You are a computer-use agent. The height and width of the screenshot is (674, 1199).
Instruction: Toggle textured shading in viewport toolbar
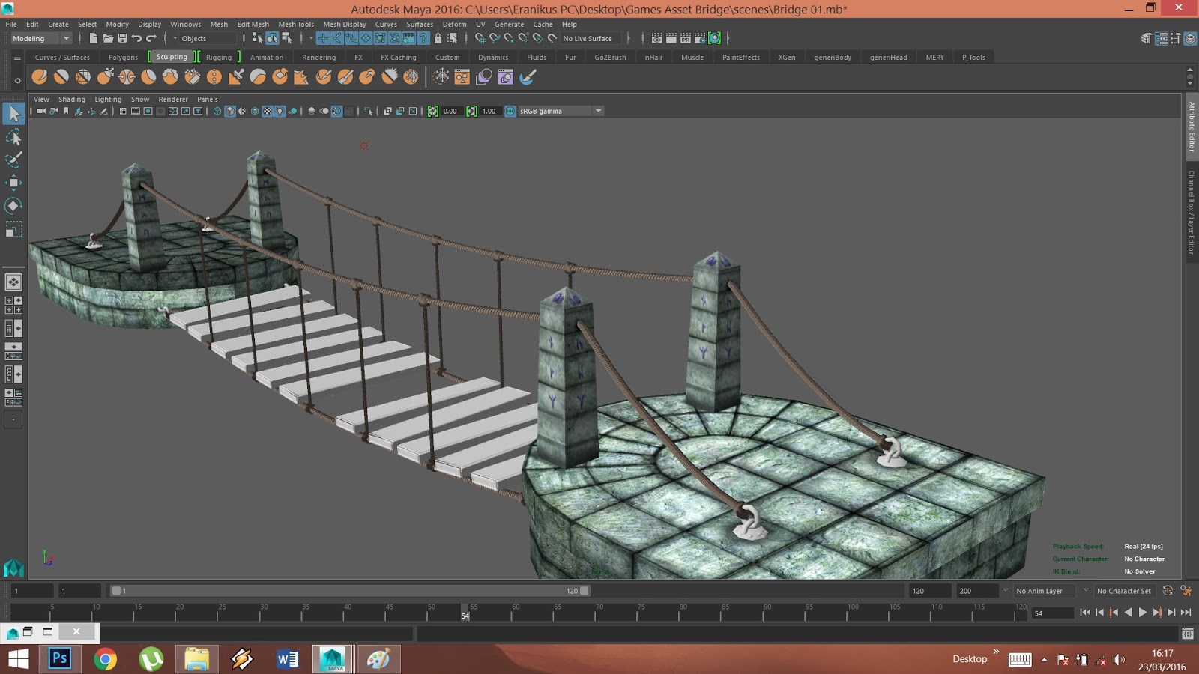(x=267, y=111)
